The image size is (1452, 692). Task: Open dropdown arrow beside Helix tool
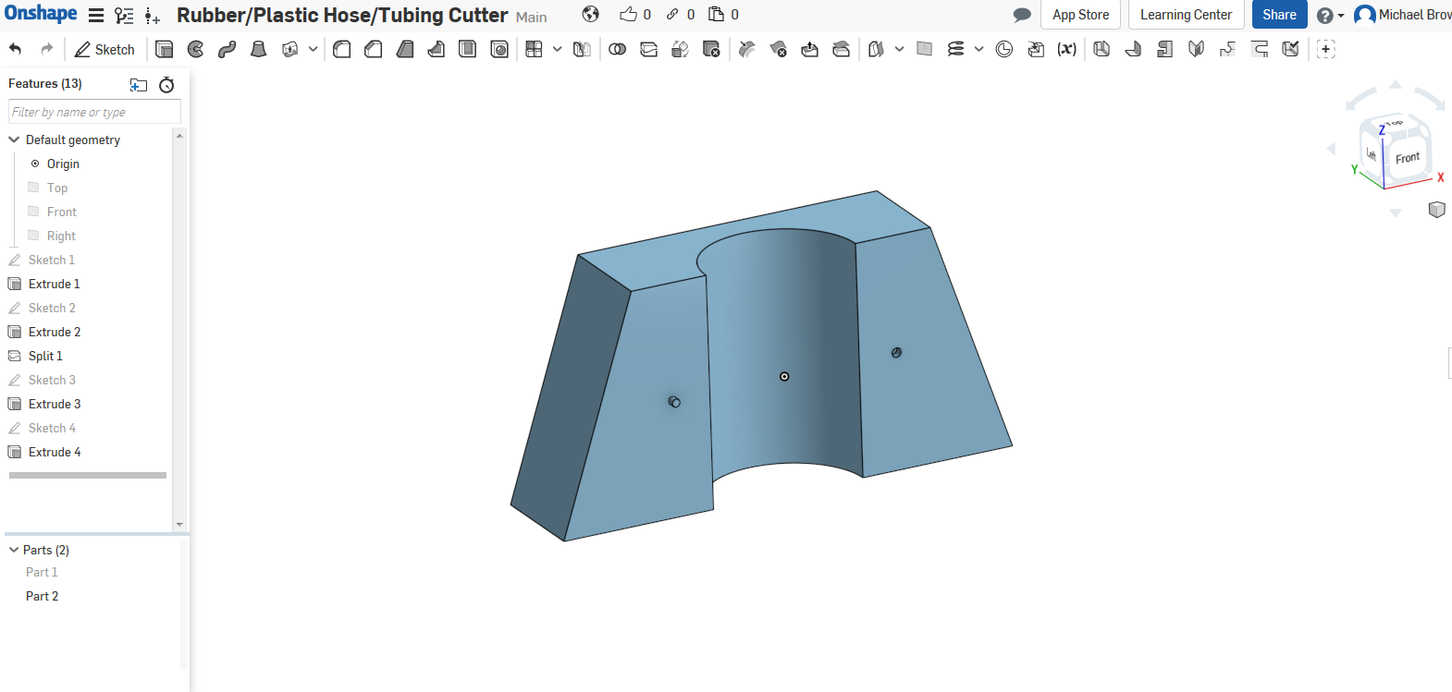coord(979,49)
